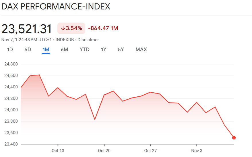The height and width of the screenshot is (157, 252).
Task: Show the 6M chart range
Action: tap(64, 49)
